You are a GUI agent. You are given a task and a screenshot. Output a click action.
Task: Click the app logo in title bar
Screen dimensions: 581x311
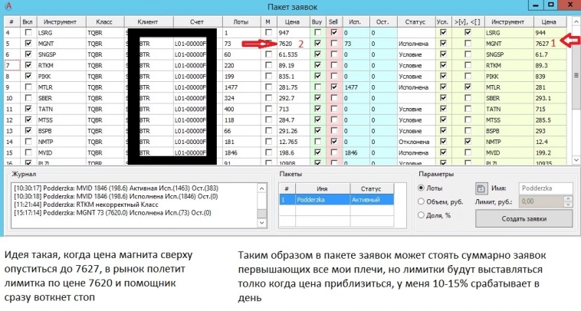(x=8, y=6)
